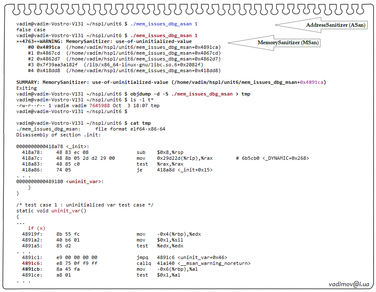Select the 'false case' output line

[31, 30]
